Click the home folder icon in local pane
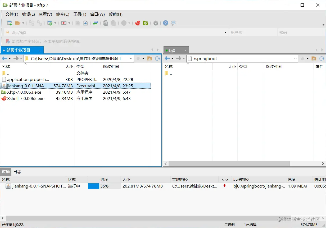Image resolution: width=326 pixels, height=228 pixels. click(150, 58)
